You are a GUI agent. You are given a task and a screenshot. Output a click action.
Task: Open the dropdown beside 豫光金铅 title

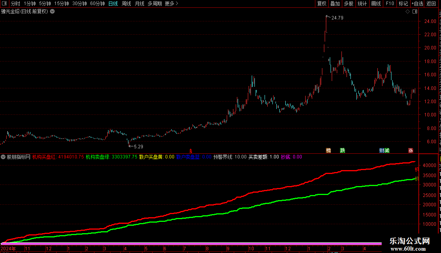[52, 12]
